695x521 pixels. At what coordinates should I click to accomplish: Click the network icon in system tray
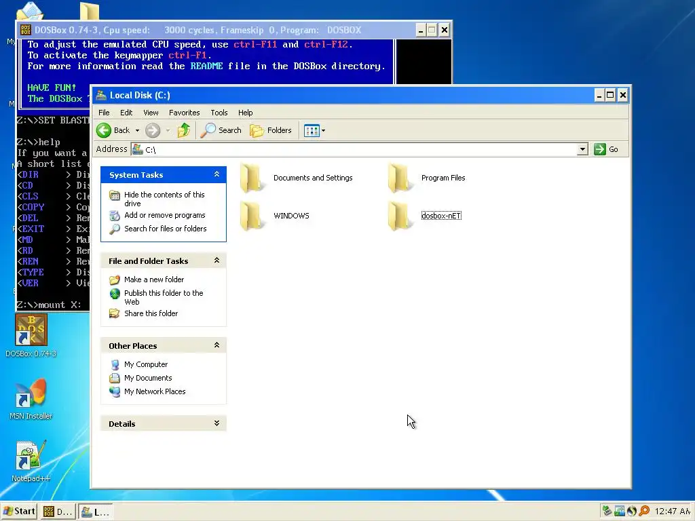click(619, 512)
